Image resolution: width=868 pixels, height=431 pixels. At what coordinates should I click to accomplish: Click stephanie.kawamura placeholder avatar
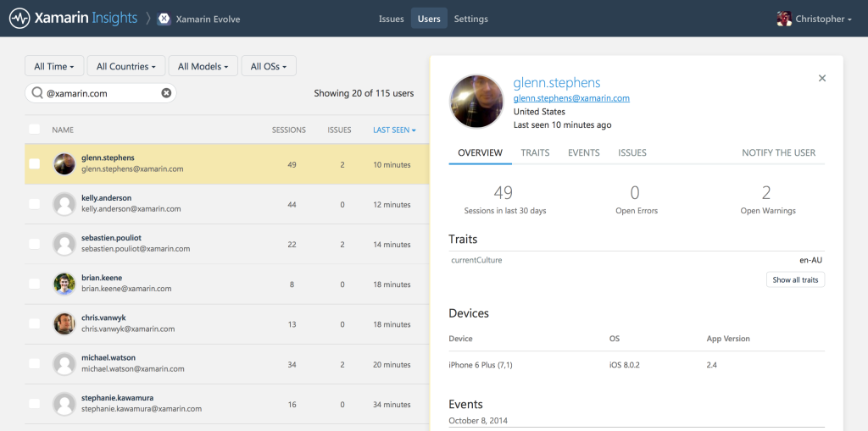click(64, 404)
